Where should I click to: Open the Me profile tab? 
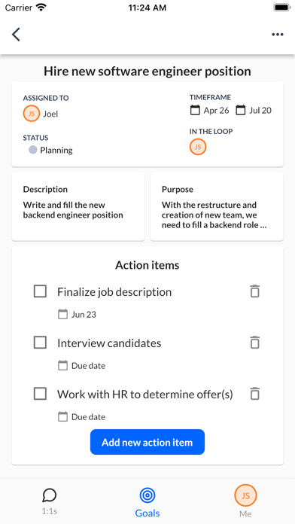tap(245, 501)
